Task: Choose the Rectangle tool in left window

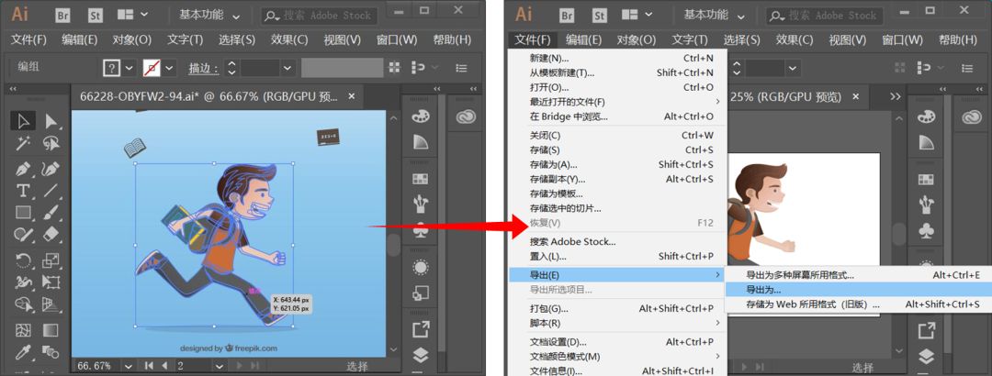Action: coord(23,213)
